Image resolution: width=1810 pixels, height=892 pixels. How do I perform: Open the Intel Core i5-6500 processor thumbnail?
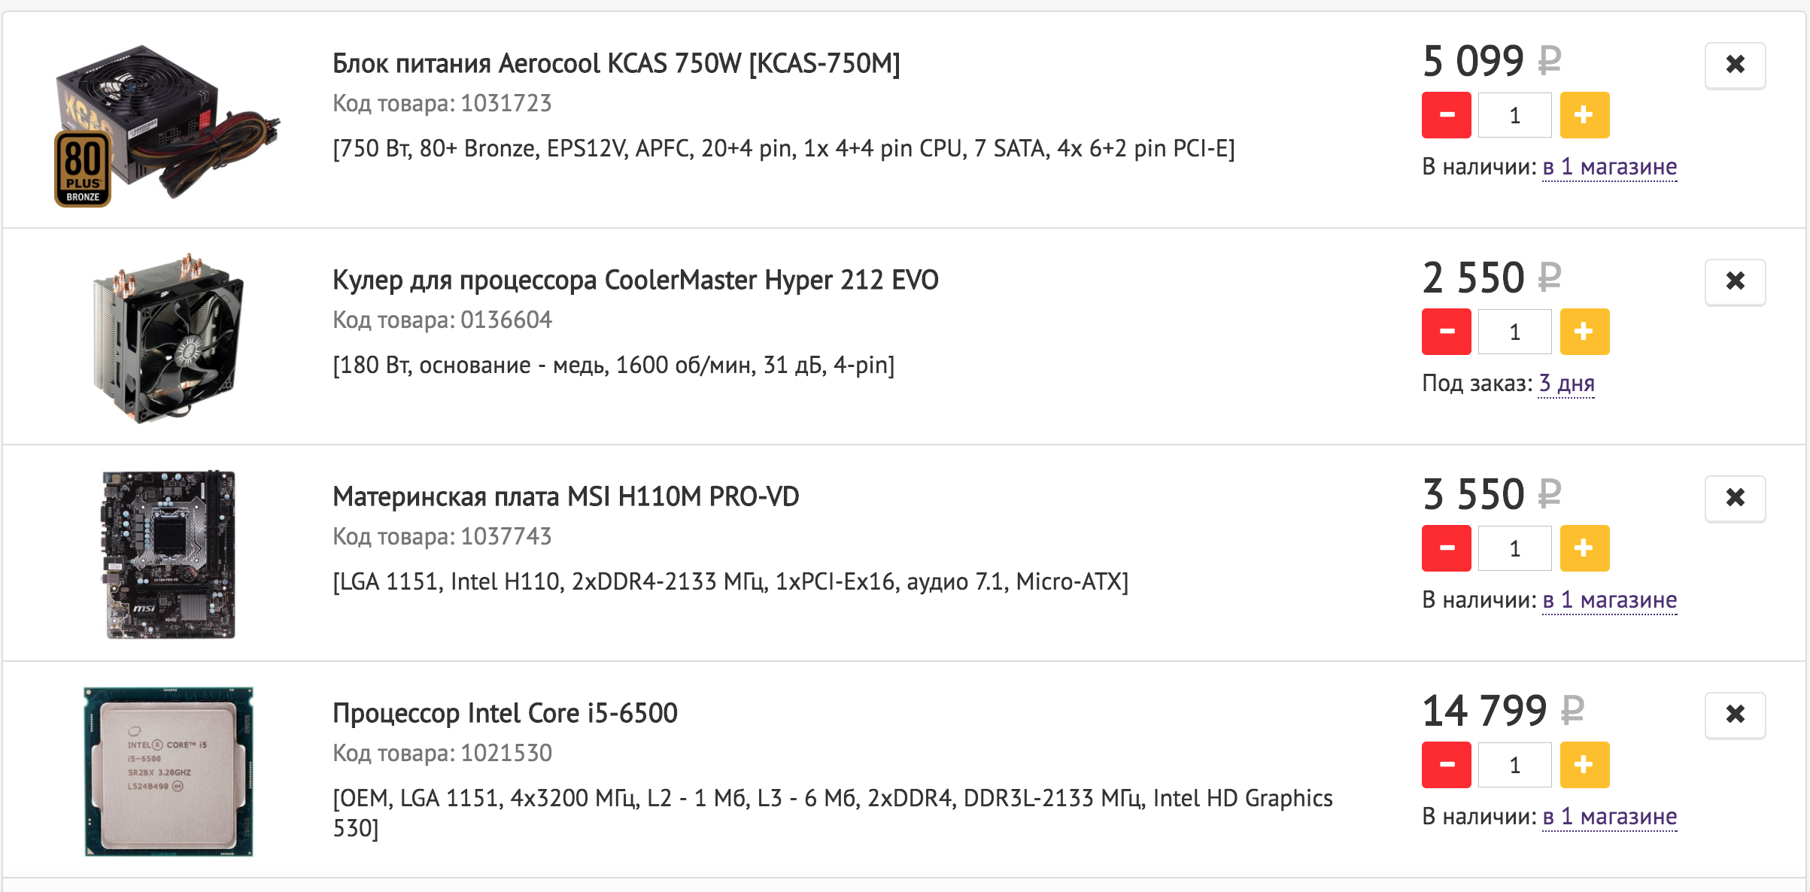(x=169, y=772)
